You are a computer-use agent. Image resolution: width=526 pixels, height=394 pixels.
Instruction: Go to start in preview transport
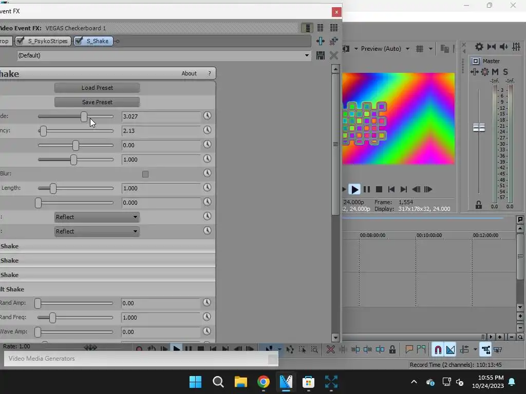pyautogui.click(x=391, y=189)
